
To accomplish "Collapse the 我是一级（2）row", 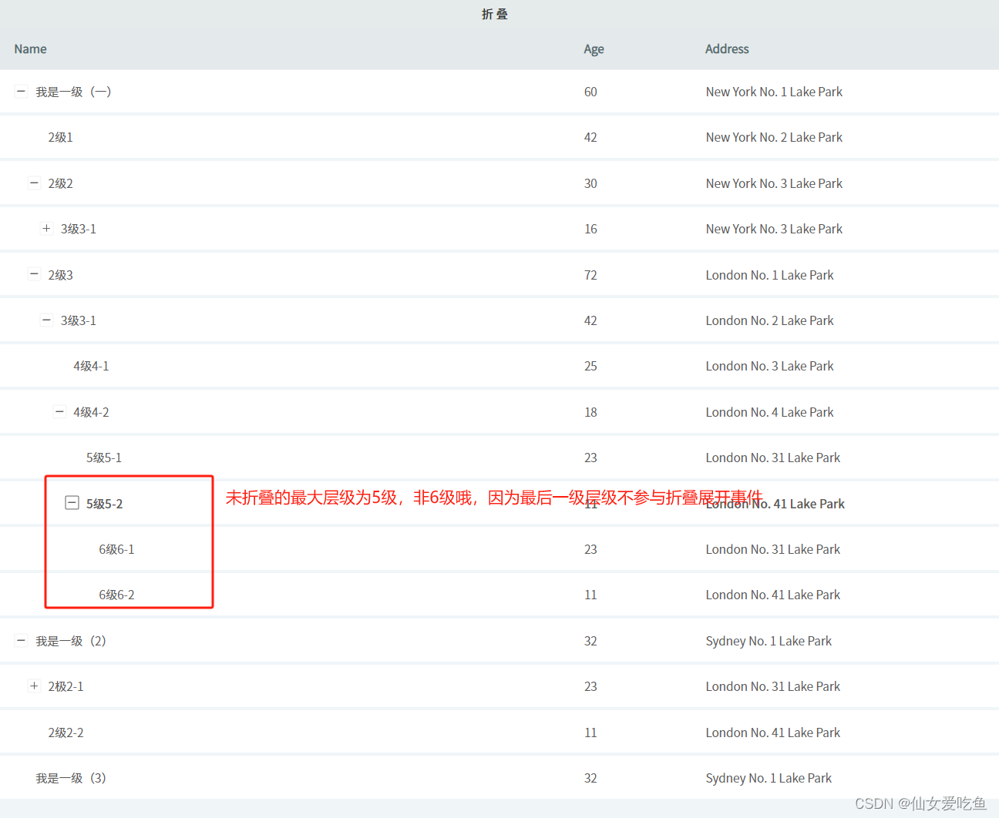I will tap(21, 640).
